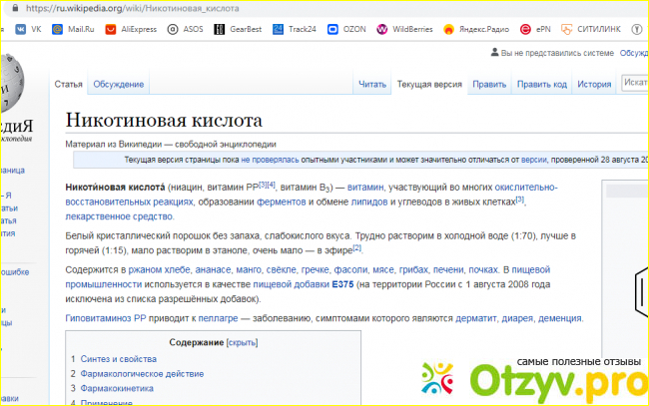Open the ASOS bookmark

[x=187, y=30]
